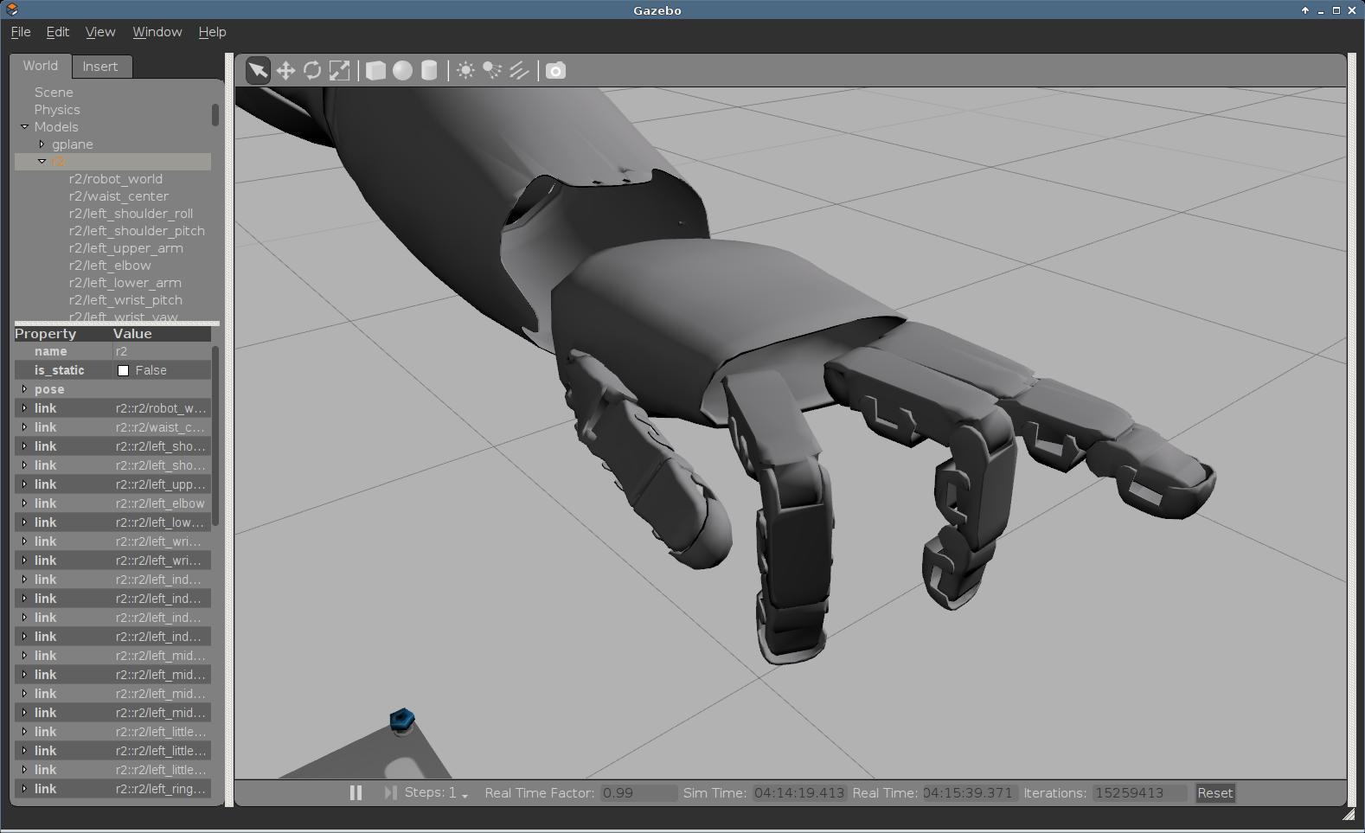Expand the r2::r2/waist_c... link property
Viewport: 1365px width, 833px height.
(24, 427)
